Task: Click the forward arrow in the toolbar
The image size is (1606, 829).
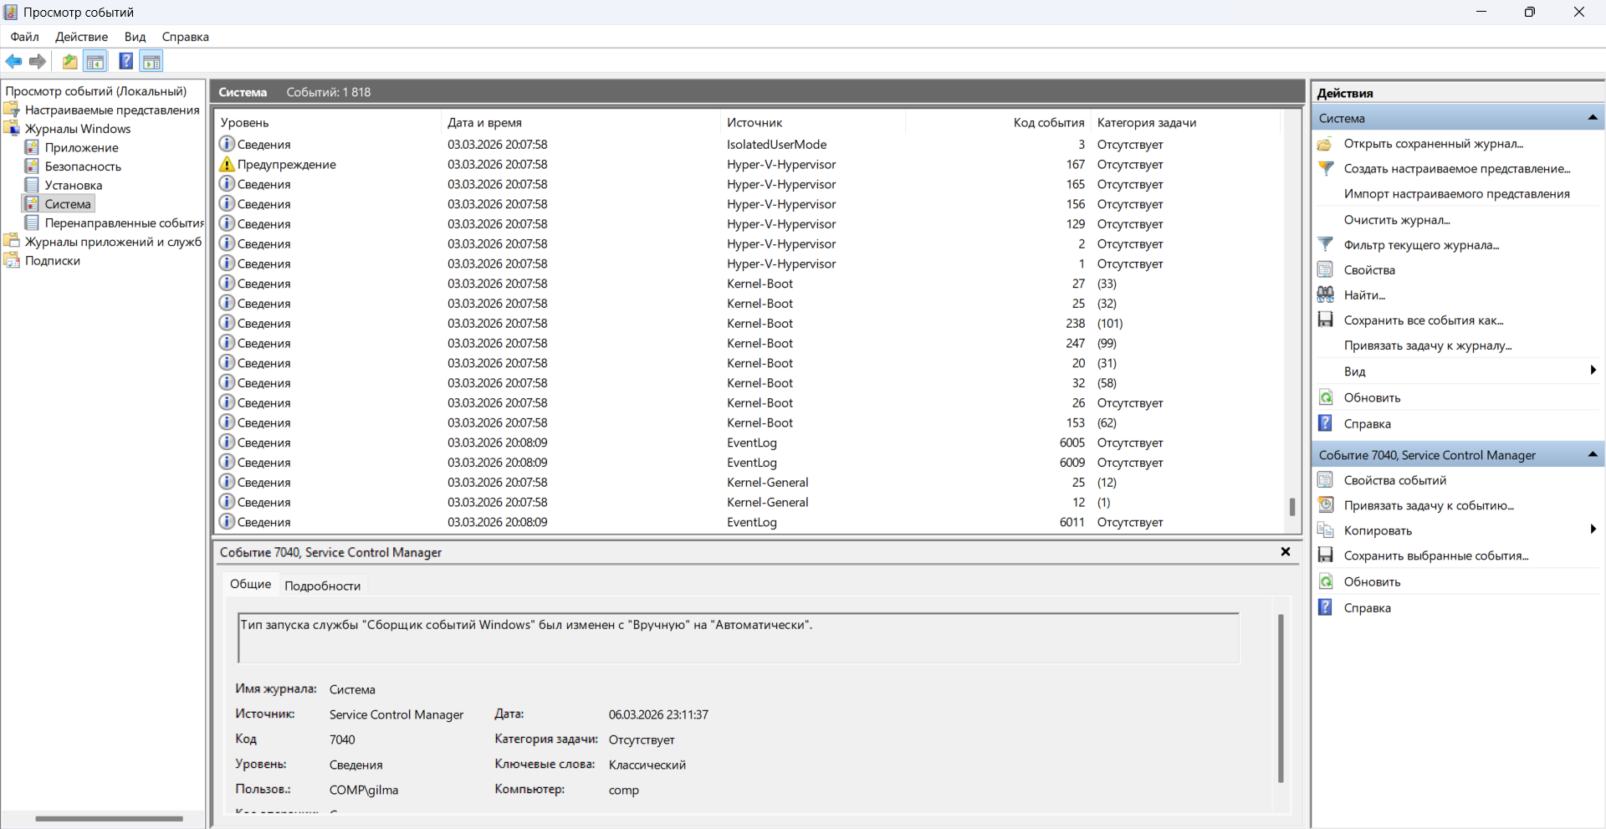Action: coord(38,61)
